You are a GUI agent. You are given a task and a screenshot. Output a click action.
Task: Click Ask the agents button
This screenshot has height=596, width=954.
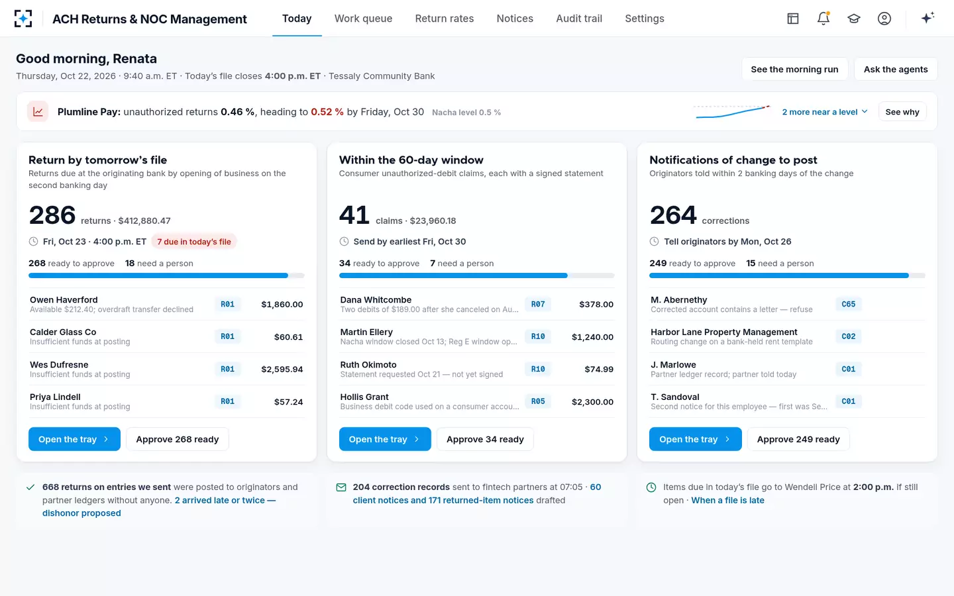point(896,70)
